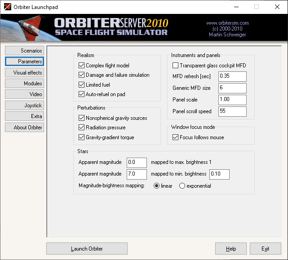The width and height of the screenshot is (288, 260).
Task: Click the MFD refresh field
Action: pos(232,76)
